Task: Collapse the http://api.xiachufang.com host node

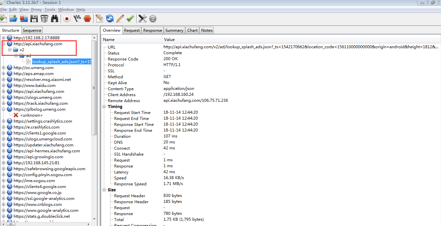Action: click(x=4, y=44)
